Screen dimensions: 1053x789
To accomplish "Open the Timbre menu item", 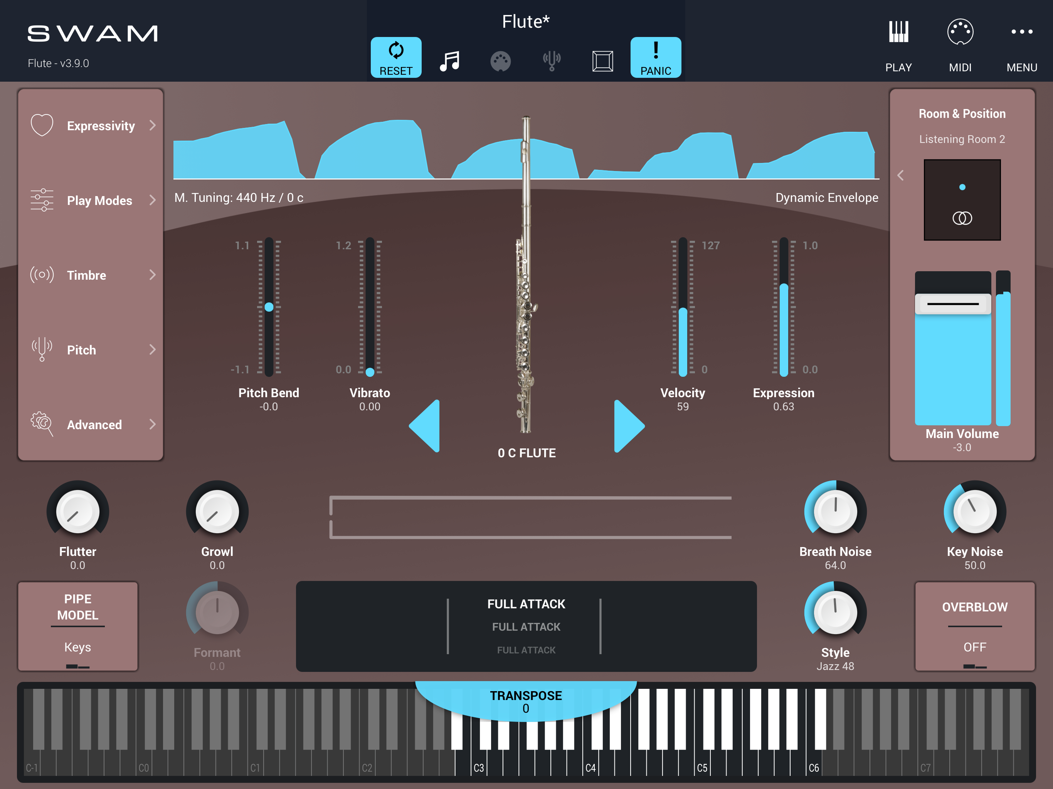I will point(91,275).
